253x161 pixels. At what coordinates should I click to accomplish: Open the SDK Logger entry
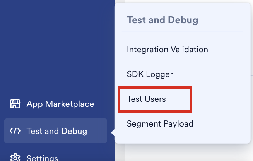coord(150,74)
